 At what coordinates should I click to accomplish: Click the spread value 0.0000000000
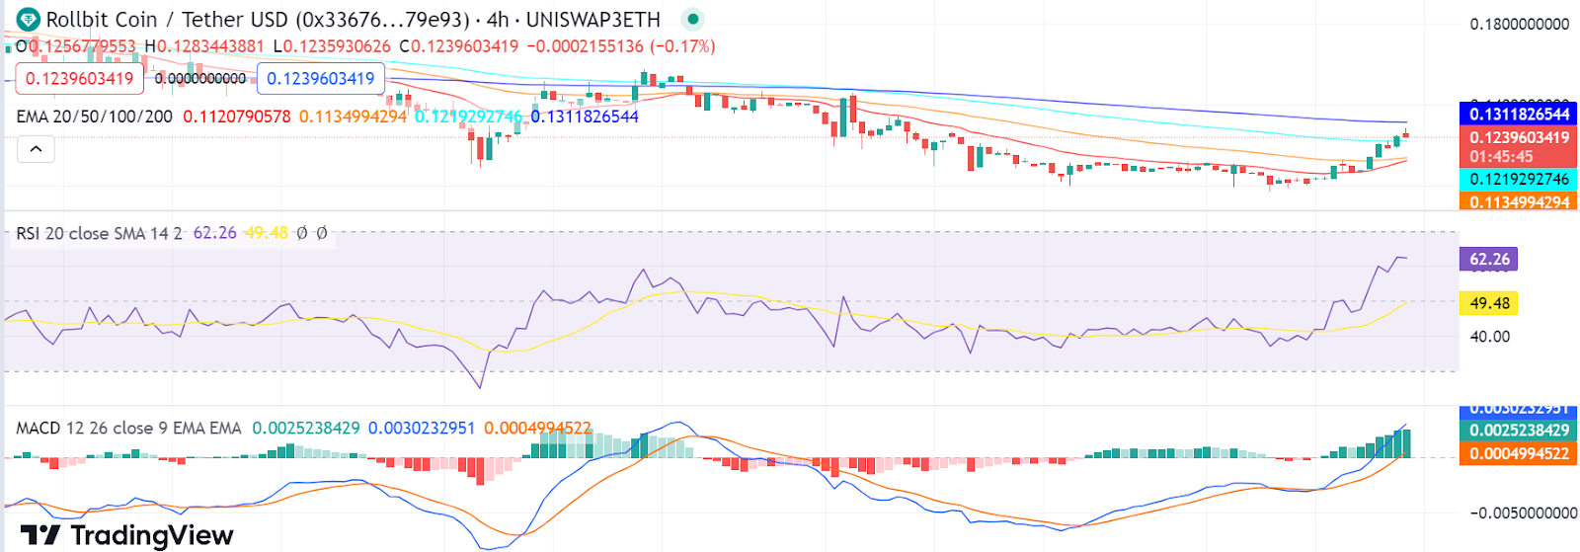201,79
